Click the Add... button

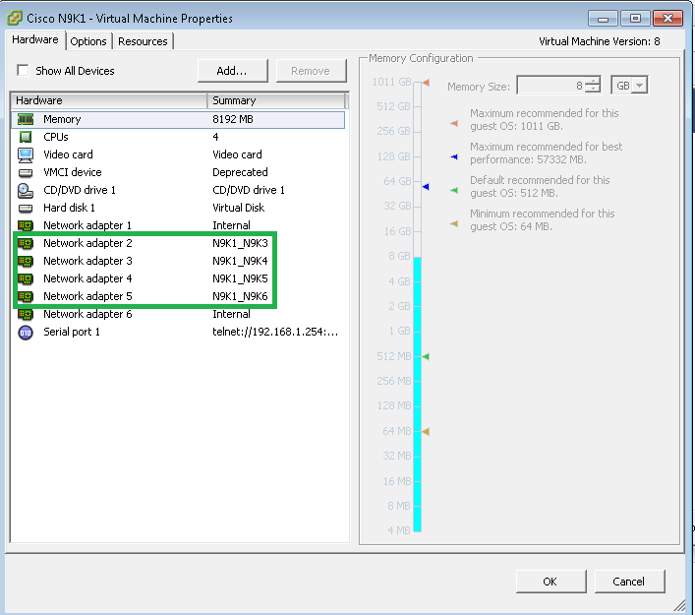(x=233, y=71)
